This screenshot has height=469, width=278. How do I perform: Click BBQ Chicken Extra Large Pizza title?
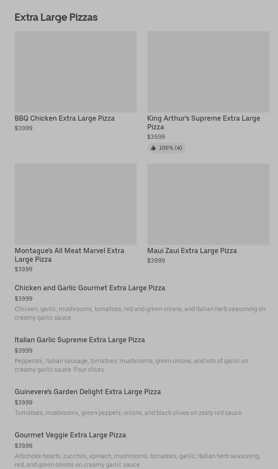click(x=65, y=118)
